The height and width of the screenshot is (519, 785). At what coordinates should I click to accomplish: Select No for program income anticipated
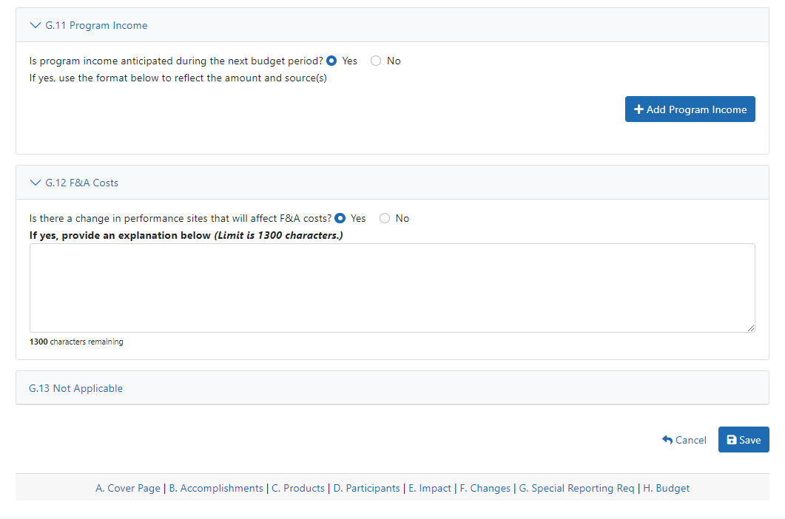pyautogui.click(x=376, y=61)
